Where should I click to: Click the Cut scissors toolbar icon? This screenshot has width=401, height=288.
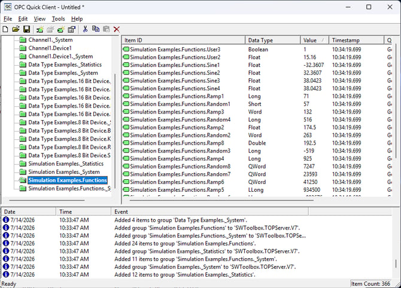point(85,29)
